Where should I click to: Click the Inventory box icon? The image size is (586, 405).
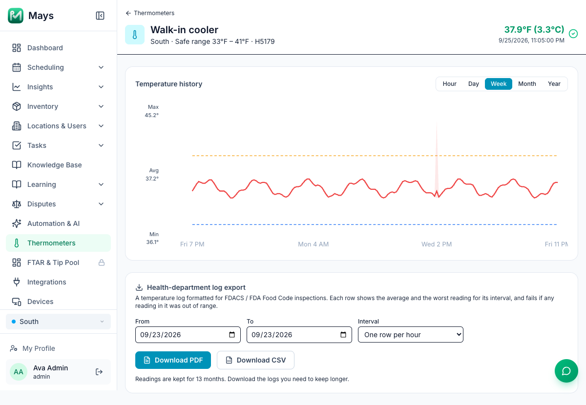[x=17, y=106]
